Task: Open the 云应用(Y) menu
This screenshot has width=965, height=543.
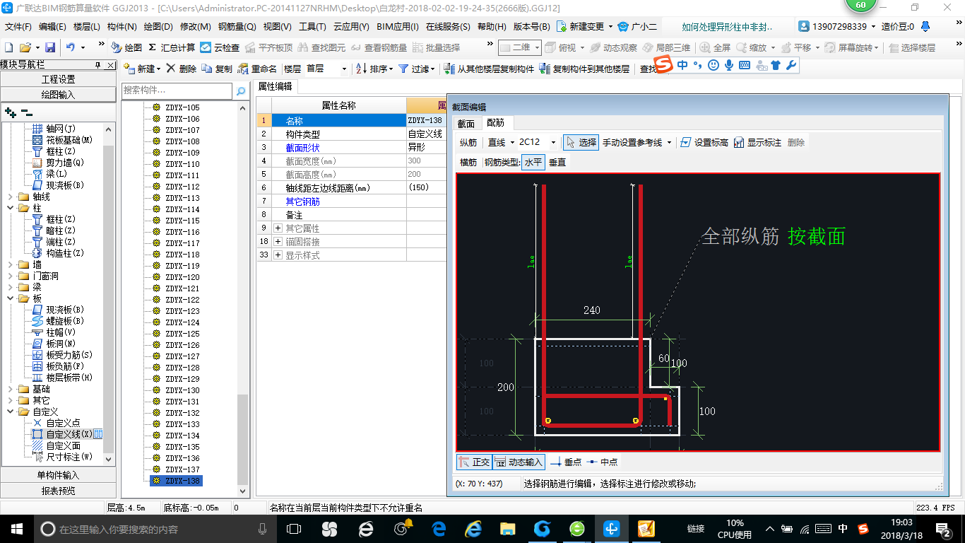Action: 351,27
